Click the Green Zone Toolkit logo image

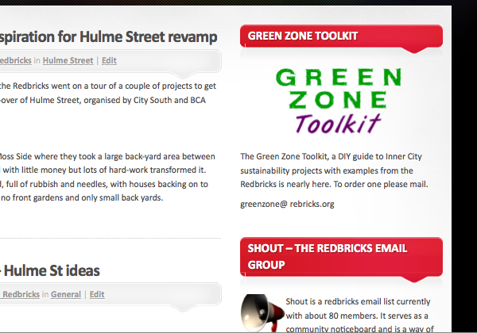pos(337,99)
